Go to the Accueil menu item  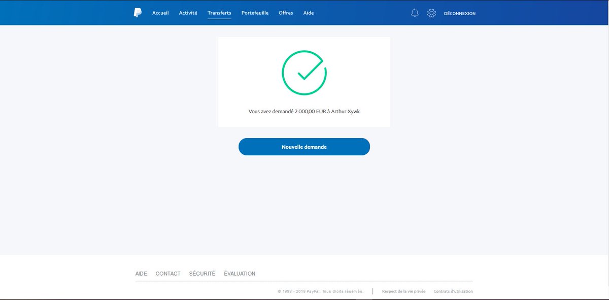(x=160, y=13)
